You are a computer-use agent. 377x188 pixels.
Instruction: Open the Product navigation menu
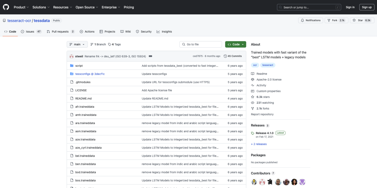[x=21, y=7]
